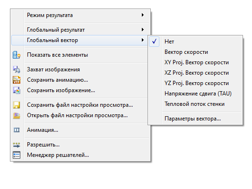Select XZ Proj. Вектор скорости
Image resolution: width=252 pixels, height=189 pixels.
(195, 73)
